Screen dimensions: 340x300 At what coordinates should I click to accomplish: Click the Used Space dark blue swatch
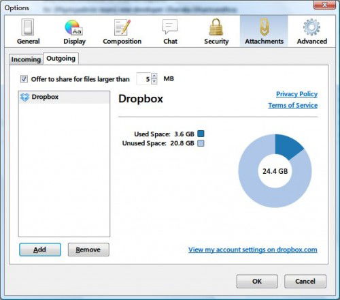point(201,134)
